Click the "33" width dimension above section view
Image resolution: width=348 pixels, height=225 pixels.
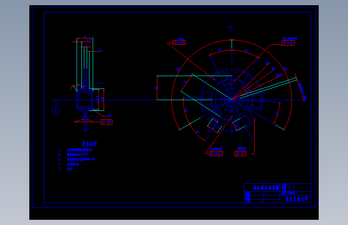pos(85,37)
